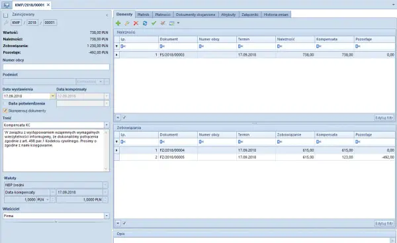Sort Zobowiązania by Pozostaje column header
The width and height of the screenshot is (397, 243).
[x=375, y=135]
